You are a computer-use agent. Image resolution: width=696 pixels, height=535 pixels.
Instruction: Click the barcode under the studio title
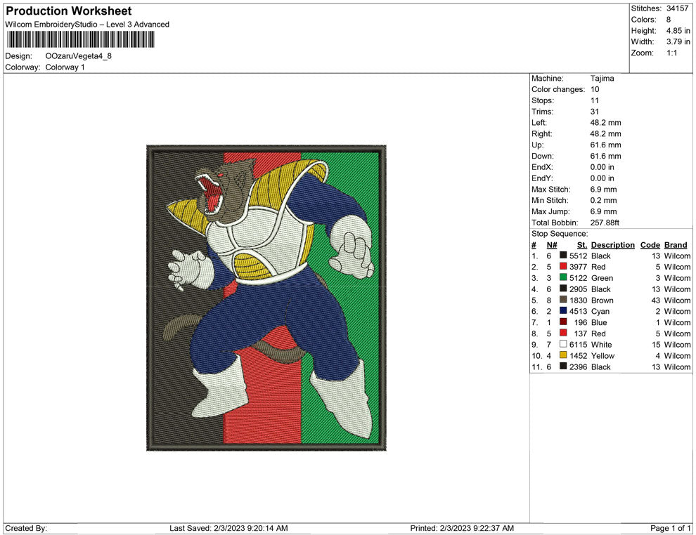(x=80, y=39)
